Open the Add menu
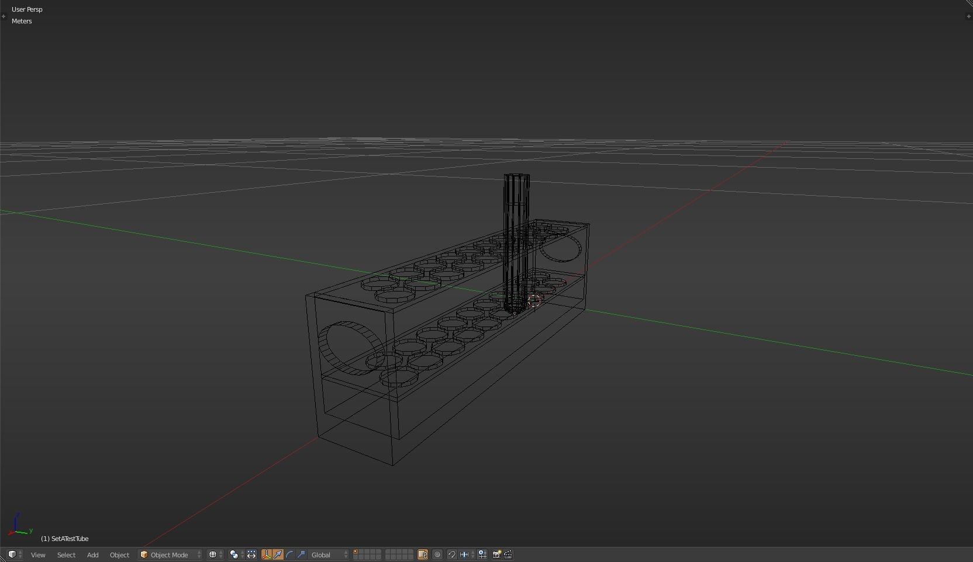973x562 pixels. 92,554
